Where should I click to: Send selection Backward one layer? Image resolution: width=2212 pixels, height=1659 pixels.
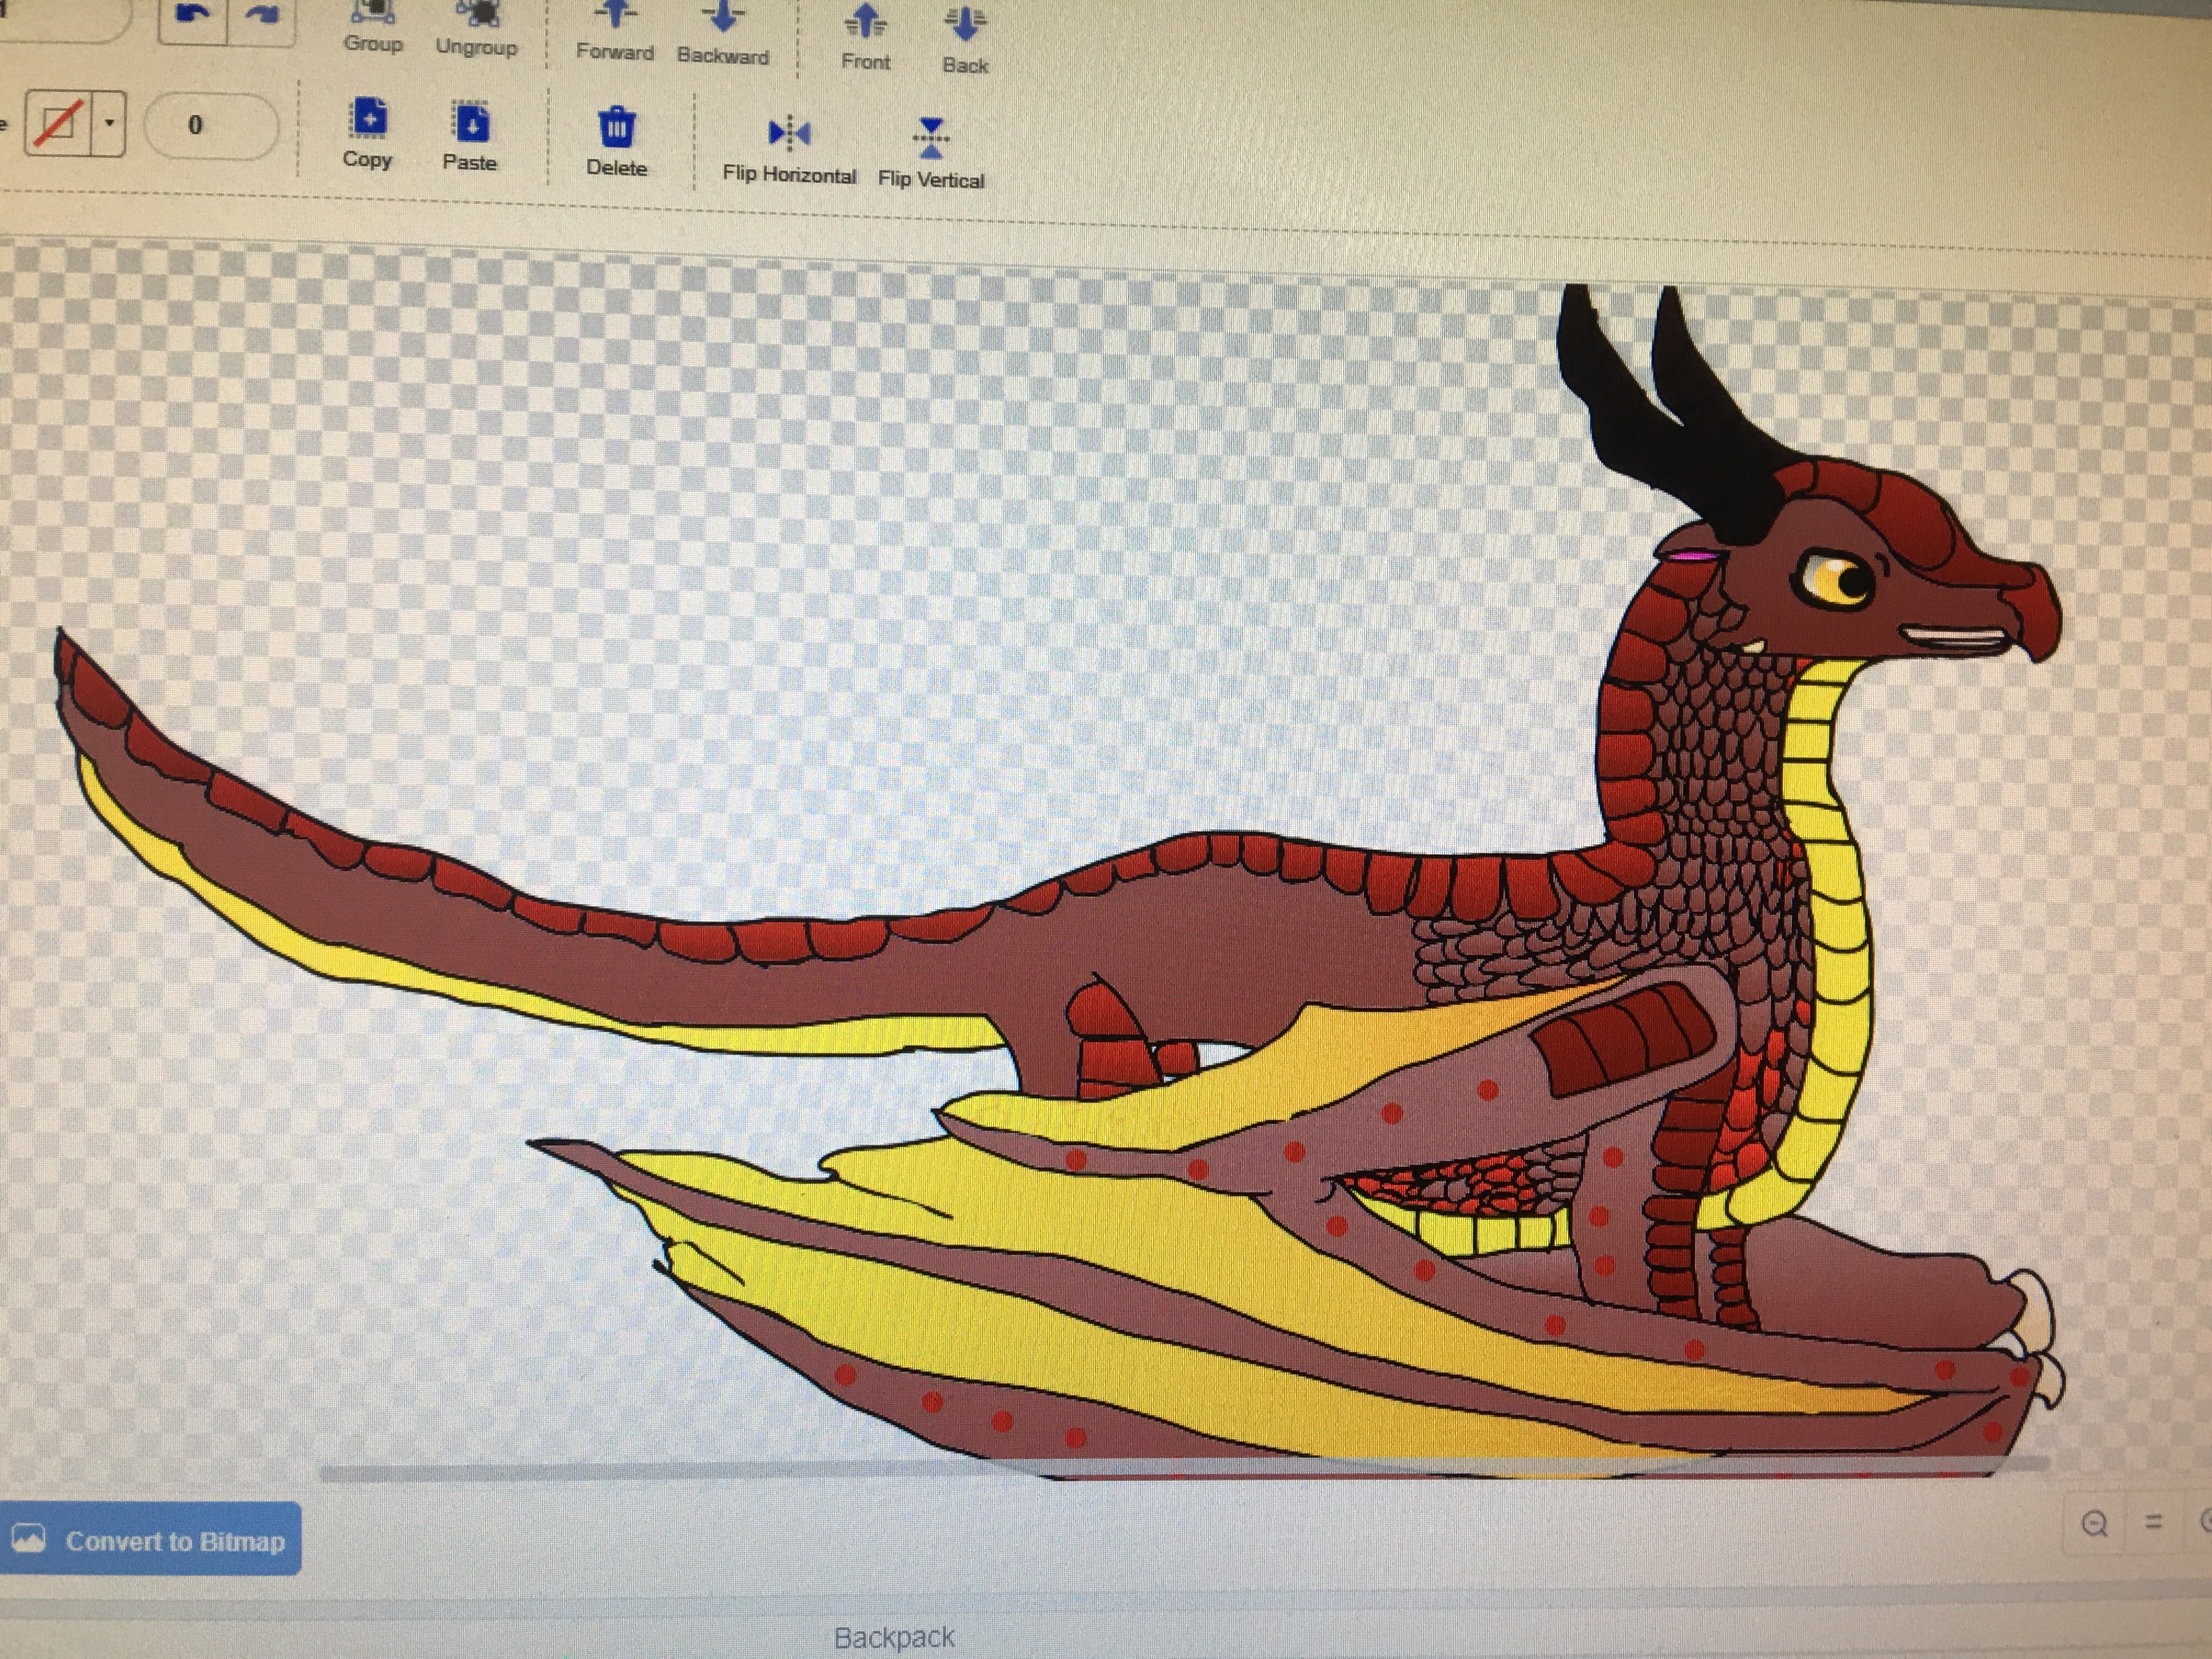pyautogui.click(x=722, y=34)
